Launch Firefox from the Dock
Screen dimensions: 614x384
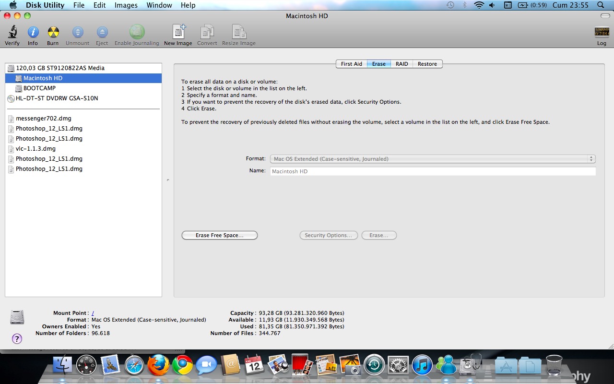point(158,366)
